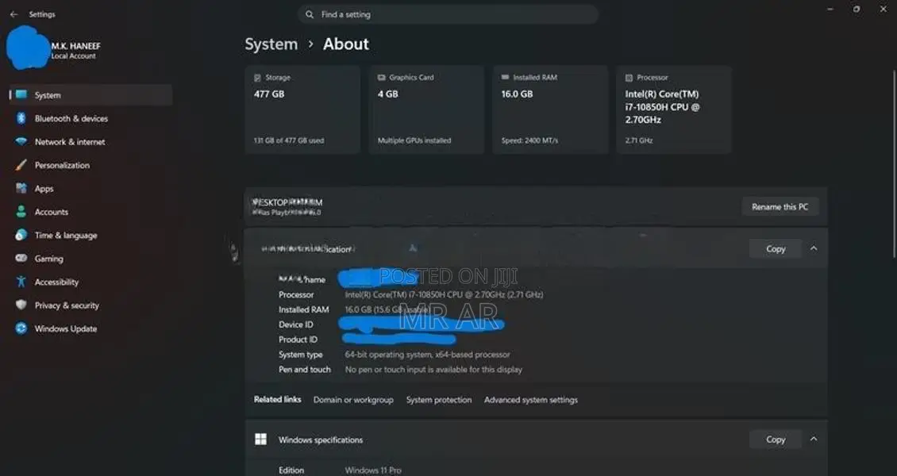The image size is (897, 476).
Task: Select the Bluetooth icon in sidebar
Action: coord(21,118)
